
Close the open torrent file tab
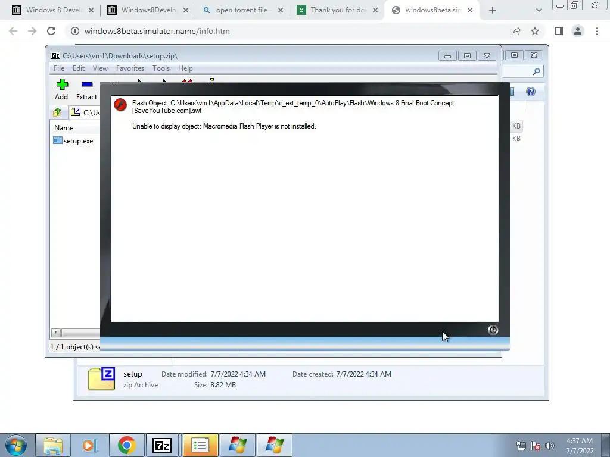point(281,10)
